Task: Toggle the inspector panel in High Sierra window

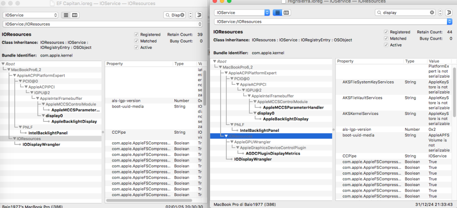Action: (x=448, y=12)
